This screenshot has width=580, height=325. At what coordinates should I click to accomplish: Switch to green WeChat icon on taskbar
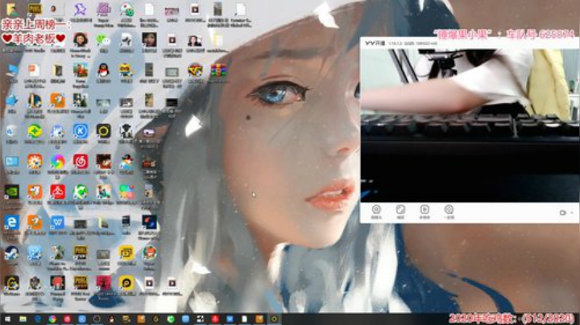click(171, 319)
